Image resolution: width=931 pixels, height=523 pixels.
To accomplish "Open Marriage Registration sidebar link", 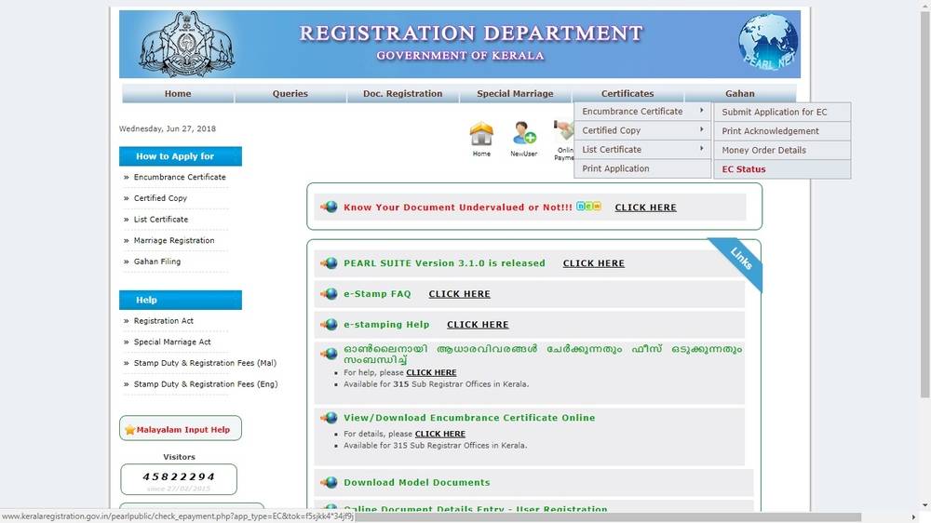I will click(174, 240).
